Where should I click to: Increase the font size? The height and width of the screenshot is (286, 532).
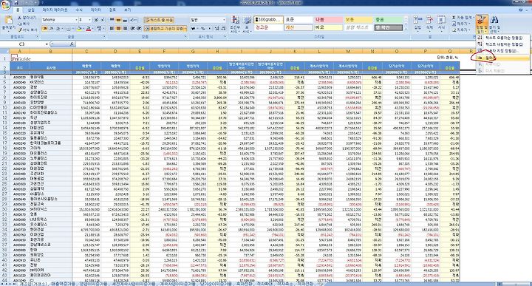coord(96,20)
